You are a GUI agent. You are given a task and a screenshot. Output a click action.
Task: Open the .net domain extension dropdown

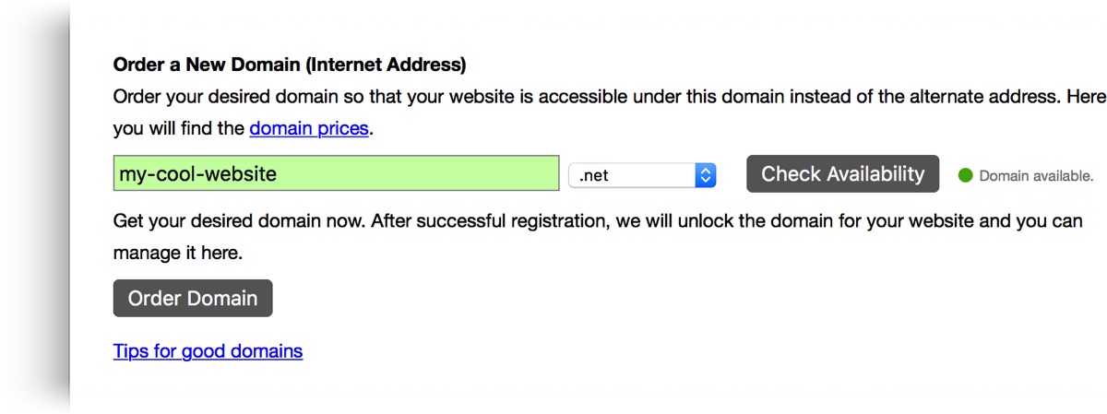coord(643,175)
